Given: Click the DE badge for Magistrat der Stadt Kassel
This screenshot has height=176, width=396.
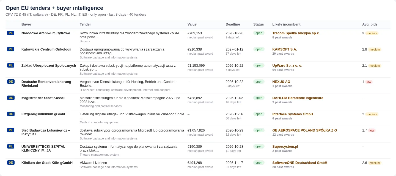Looking at the screenshot, I should click(11, 98).
